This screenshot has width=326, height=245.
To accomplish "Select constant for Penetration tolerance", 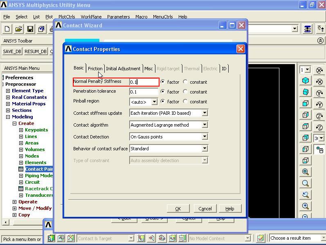I will click(x=185, y=91).
